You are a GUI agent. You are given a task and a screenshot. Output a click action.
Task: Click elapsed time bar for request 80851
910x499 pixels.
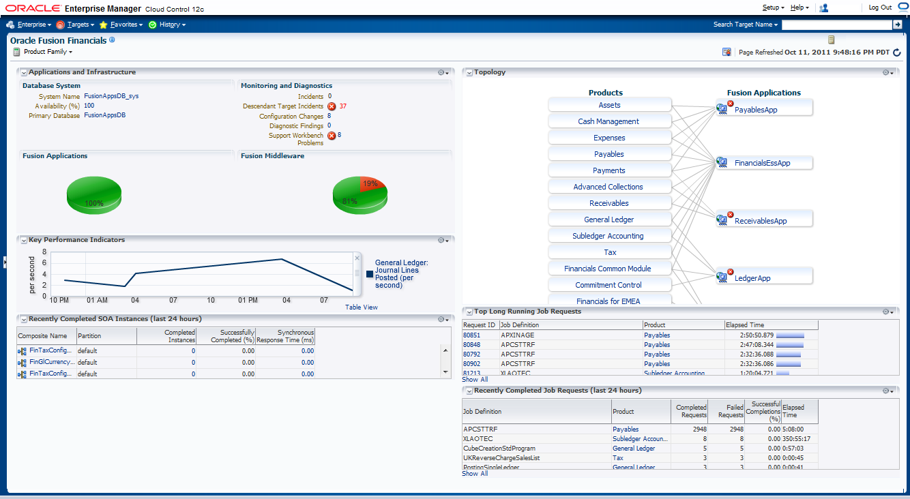(x=790, y=335)
